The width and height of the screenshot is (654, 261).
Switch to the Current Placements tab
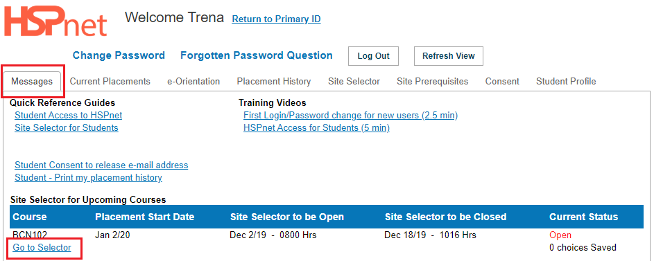coord(110,82)
